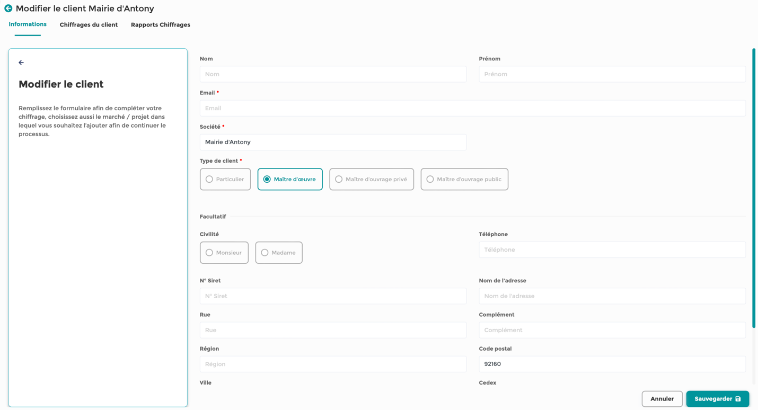This screenshot has width=758, height=410.
Task: Select Madame as civilité
Action: [x=279, y=253]
